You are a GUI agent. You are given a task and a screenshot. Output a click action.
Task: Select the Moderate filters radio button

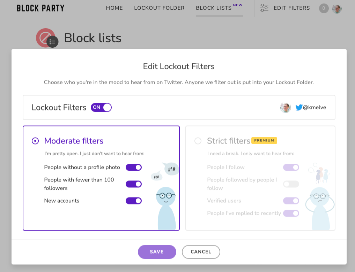35,141
